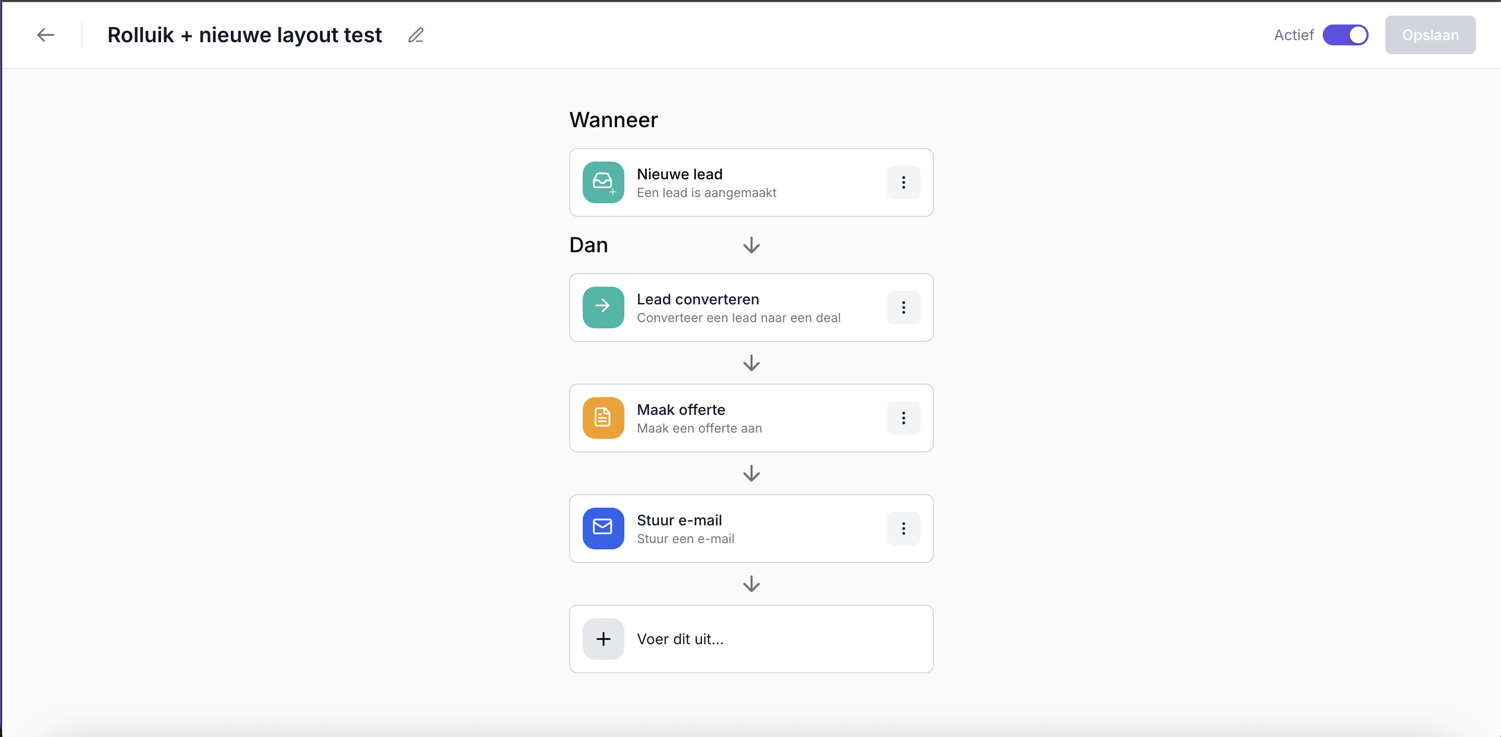Click the Nieuwe lead trigger icon

(603, 182)
